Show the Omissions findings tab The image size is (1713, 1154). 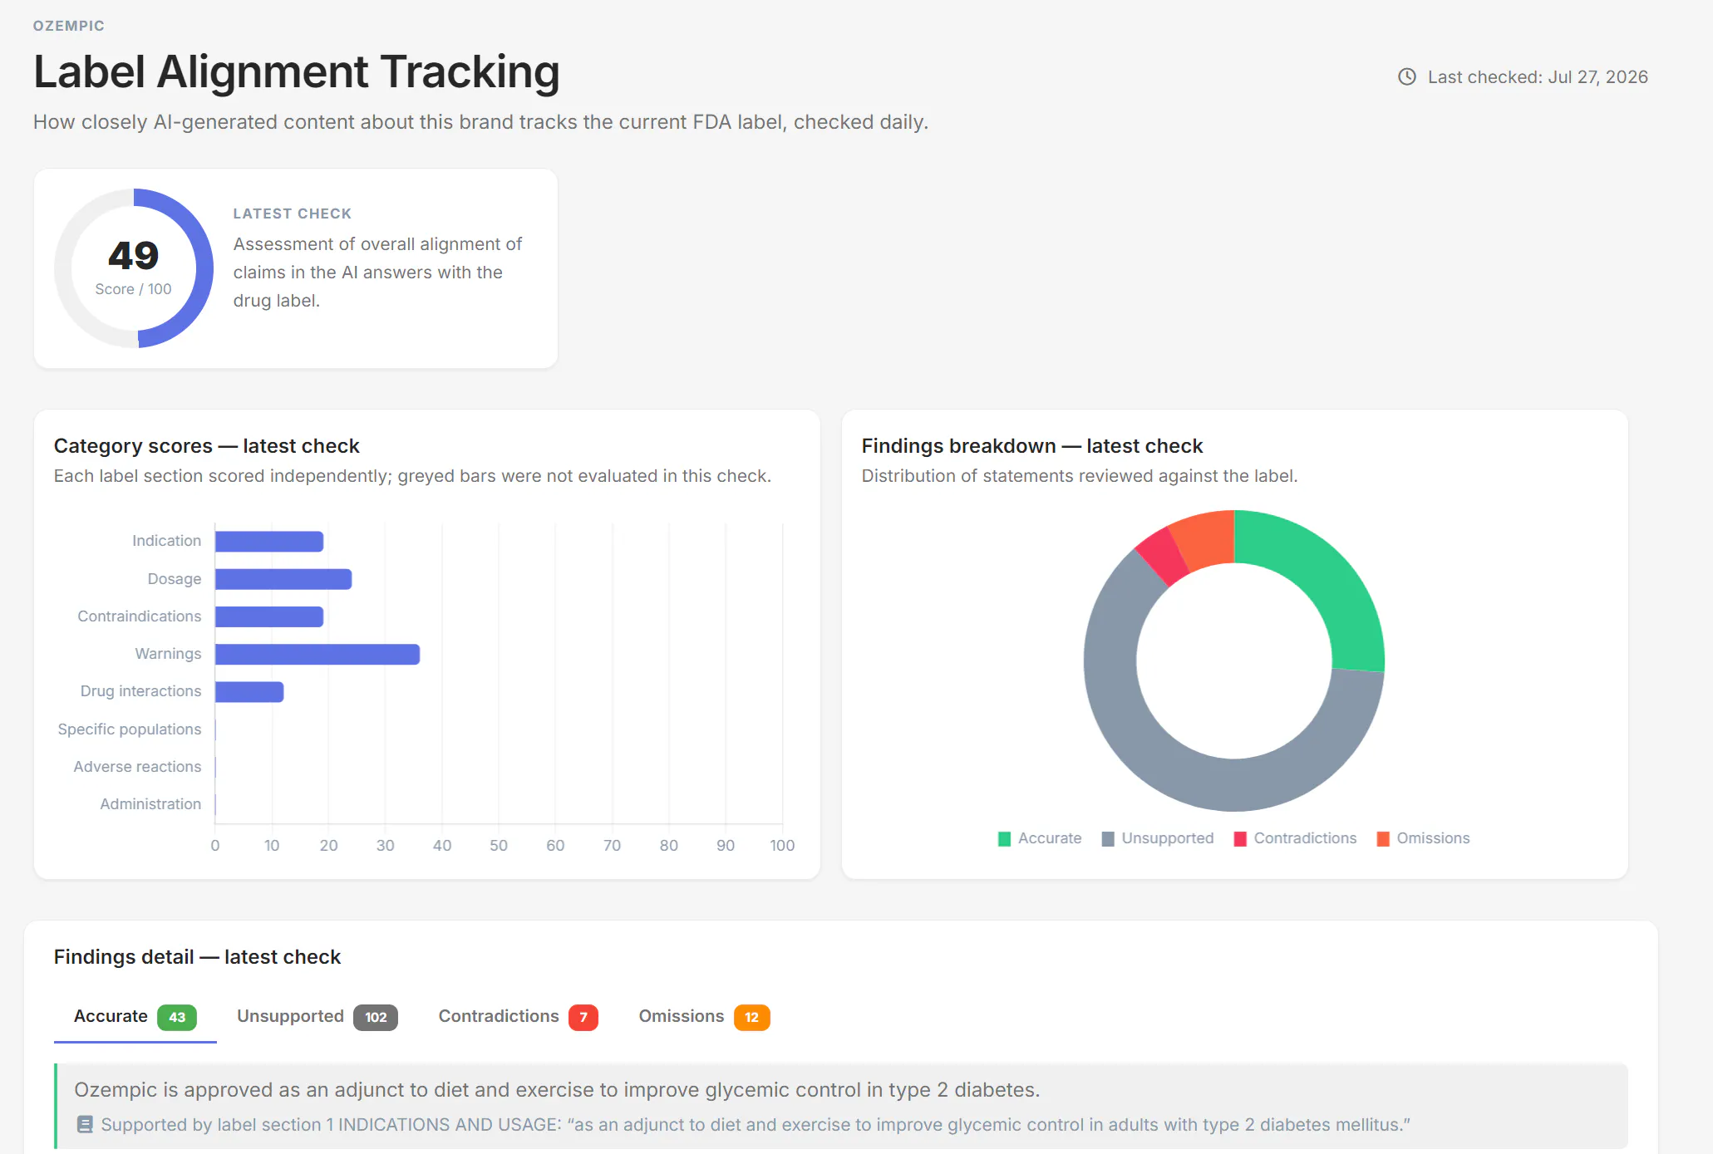pos(704,1017)
